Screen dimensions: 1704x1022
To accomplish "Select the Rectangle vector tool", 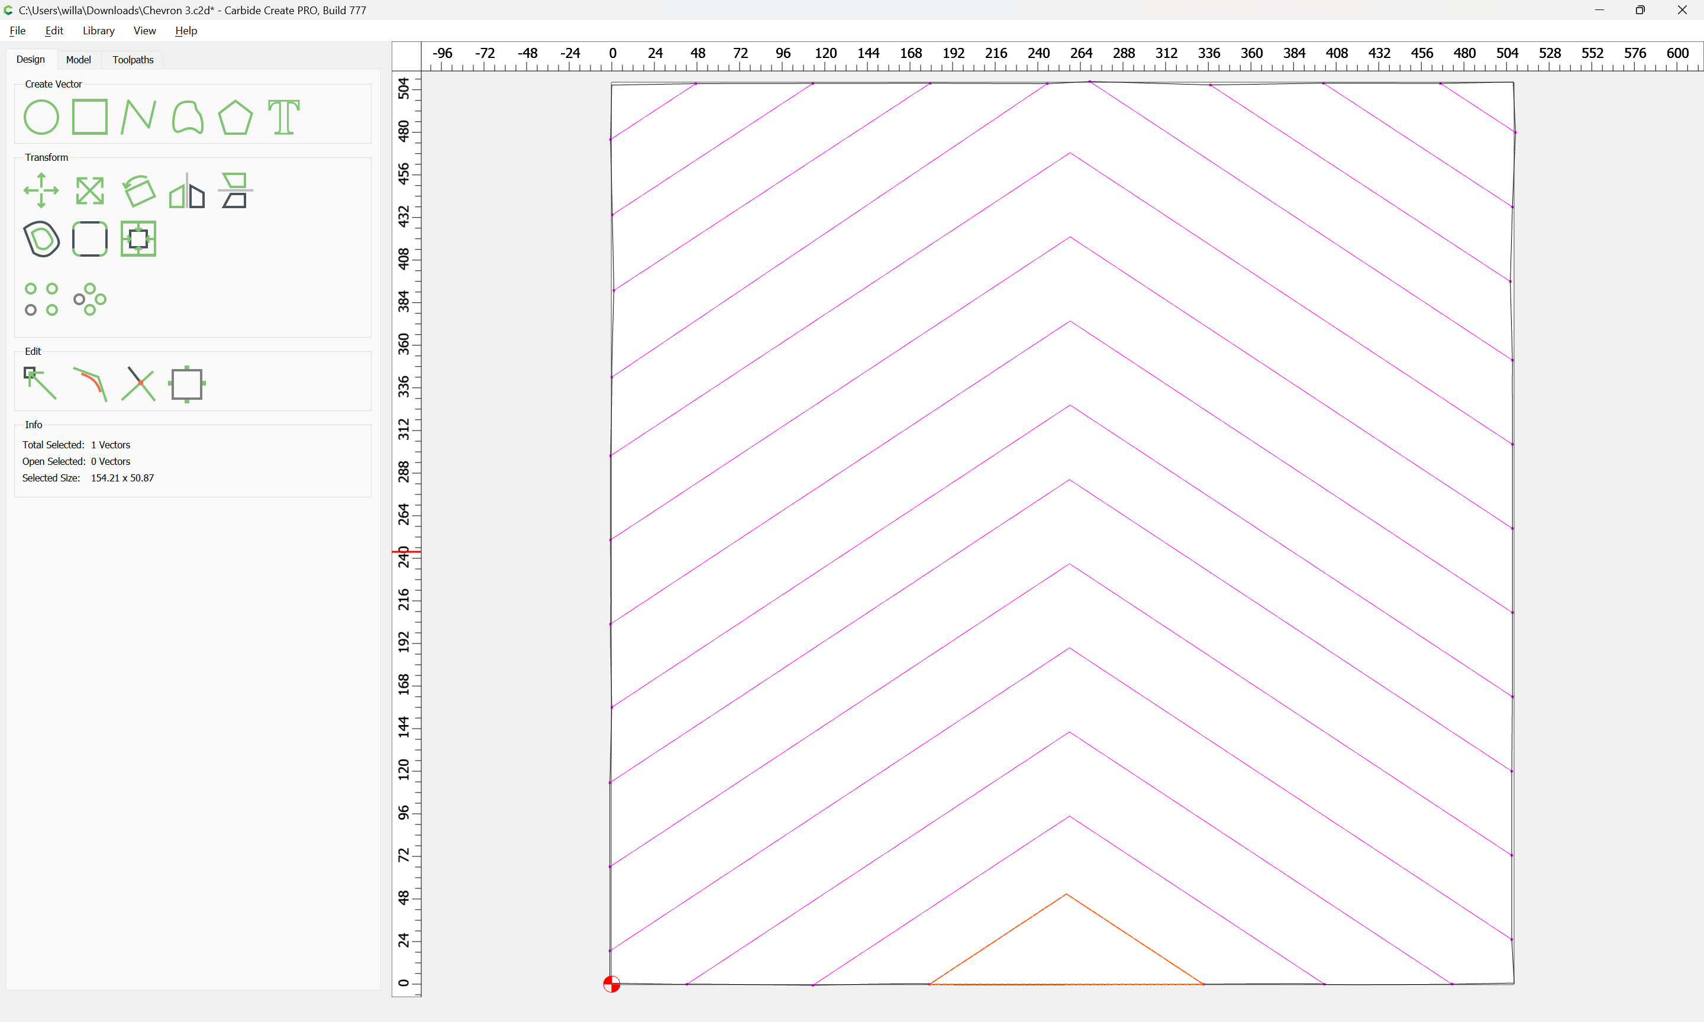I will pos(89,117).
